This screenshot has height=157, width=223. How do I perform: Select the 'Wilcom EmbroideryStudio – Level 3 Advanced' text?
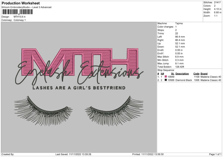pos(26,7)
